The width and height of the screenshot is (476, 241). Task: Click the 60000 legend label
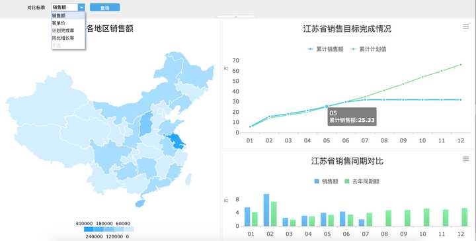[x=123, y=223]
